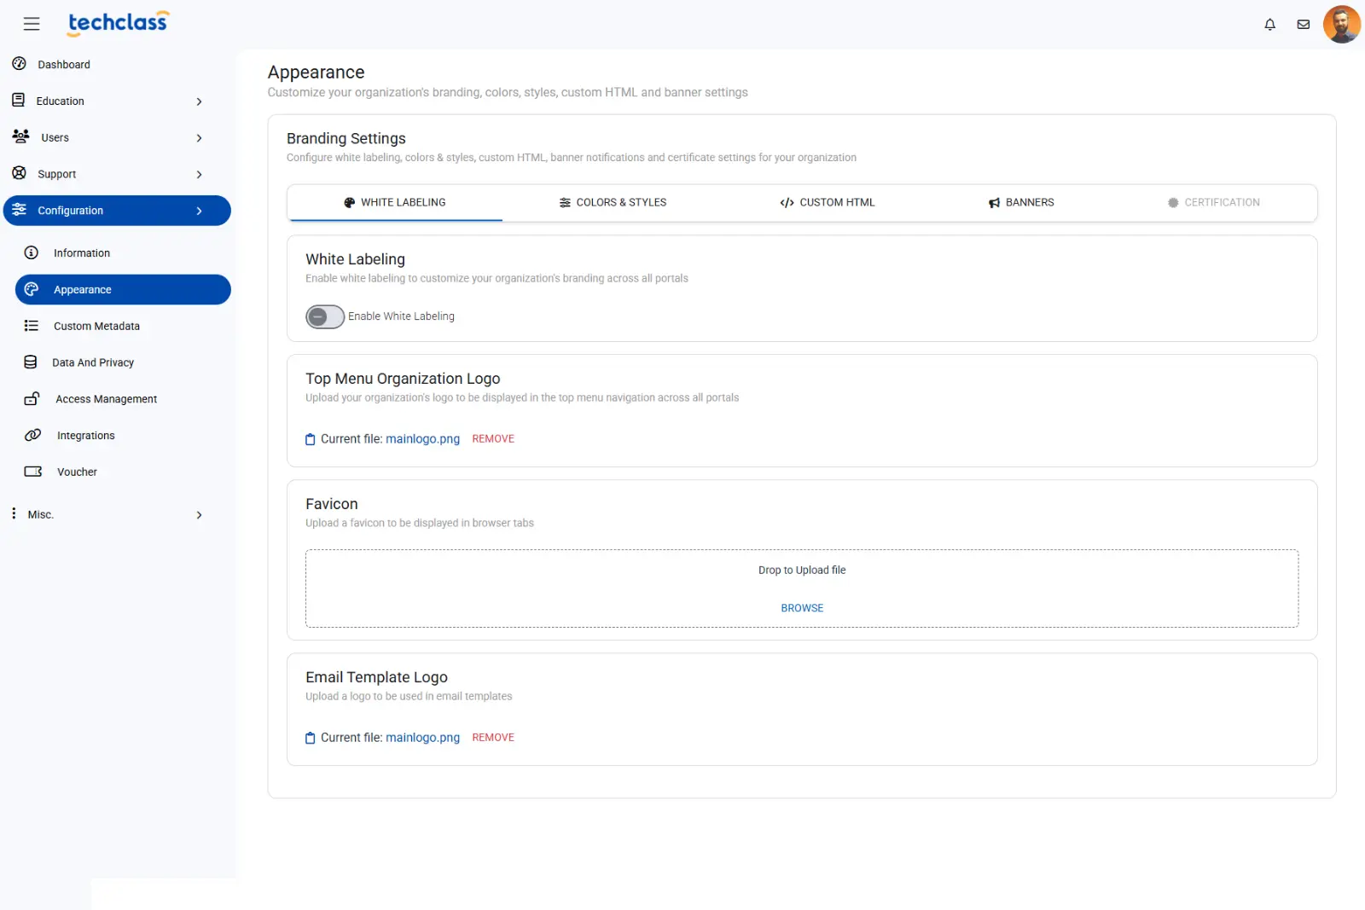Click the Custom Metadata list icon
The image size is (1365, 910).
click(32, 326)
